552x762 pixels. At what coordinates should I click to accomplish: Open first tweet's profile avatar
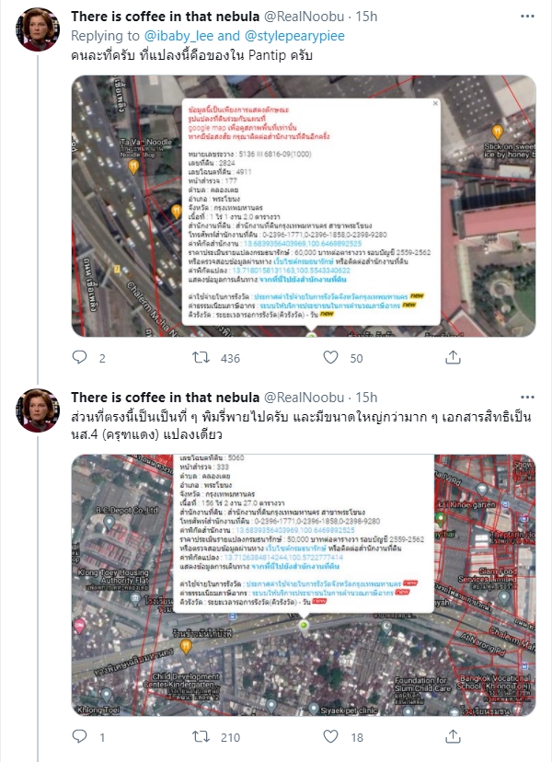point(38,29)
